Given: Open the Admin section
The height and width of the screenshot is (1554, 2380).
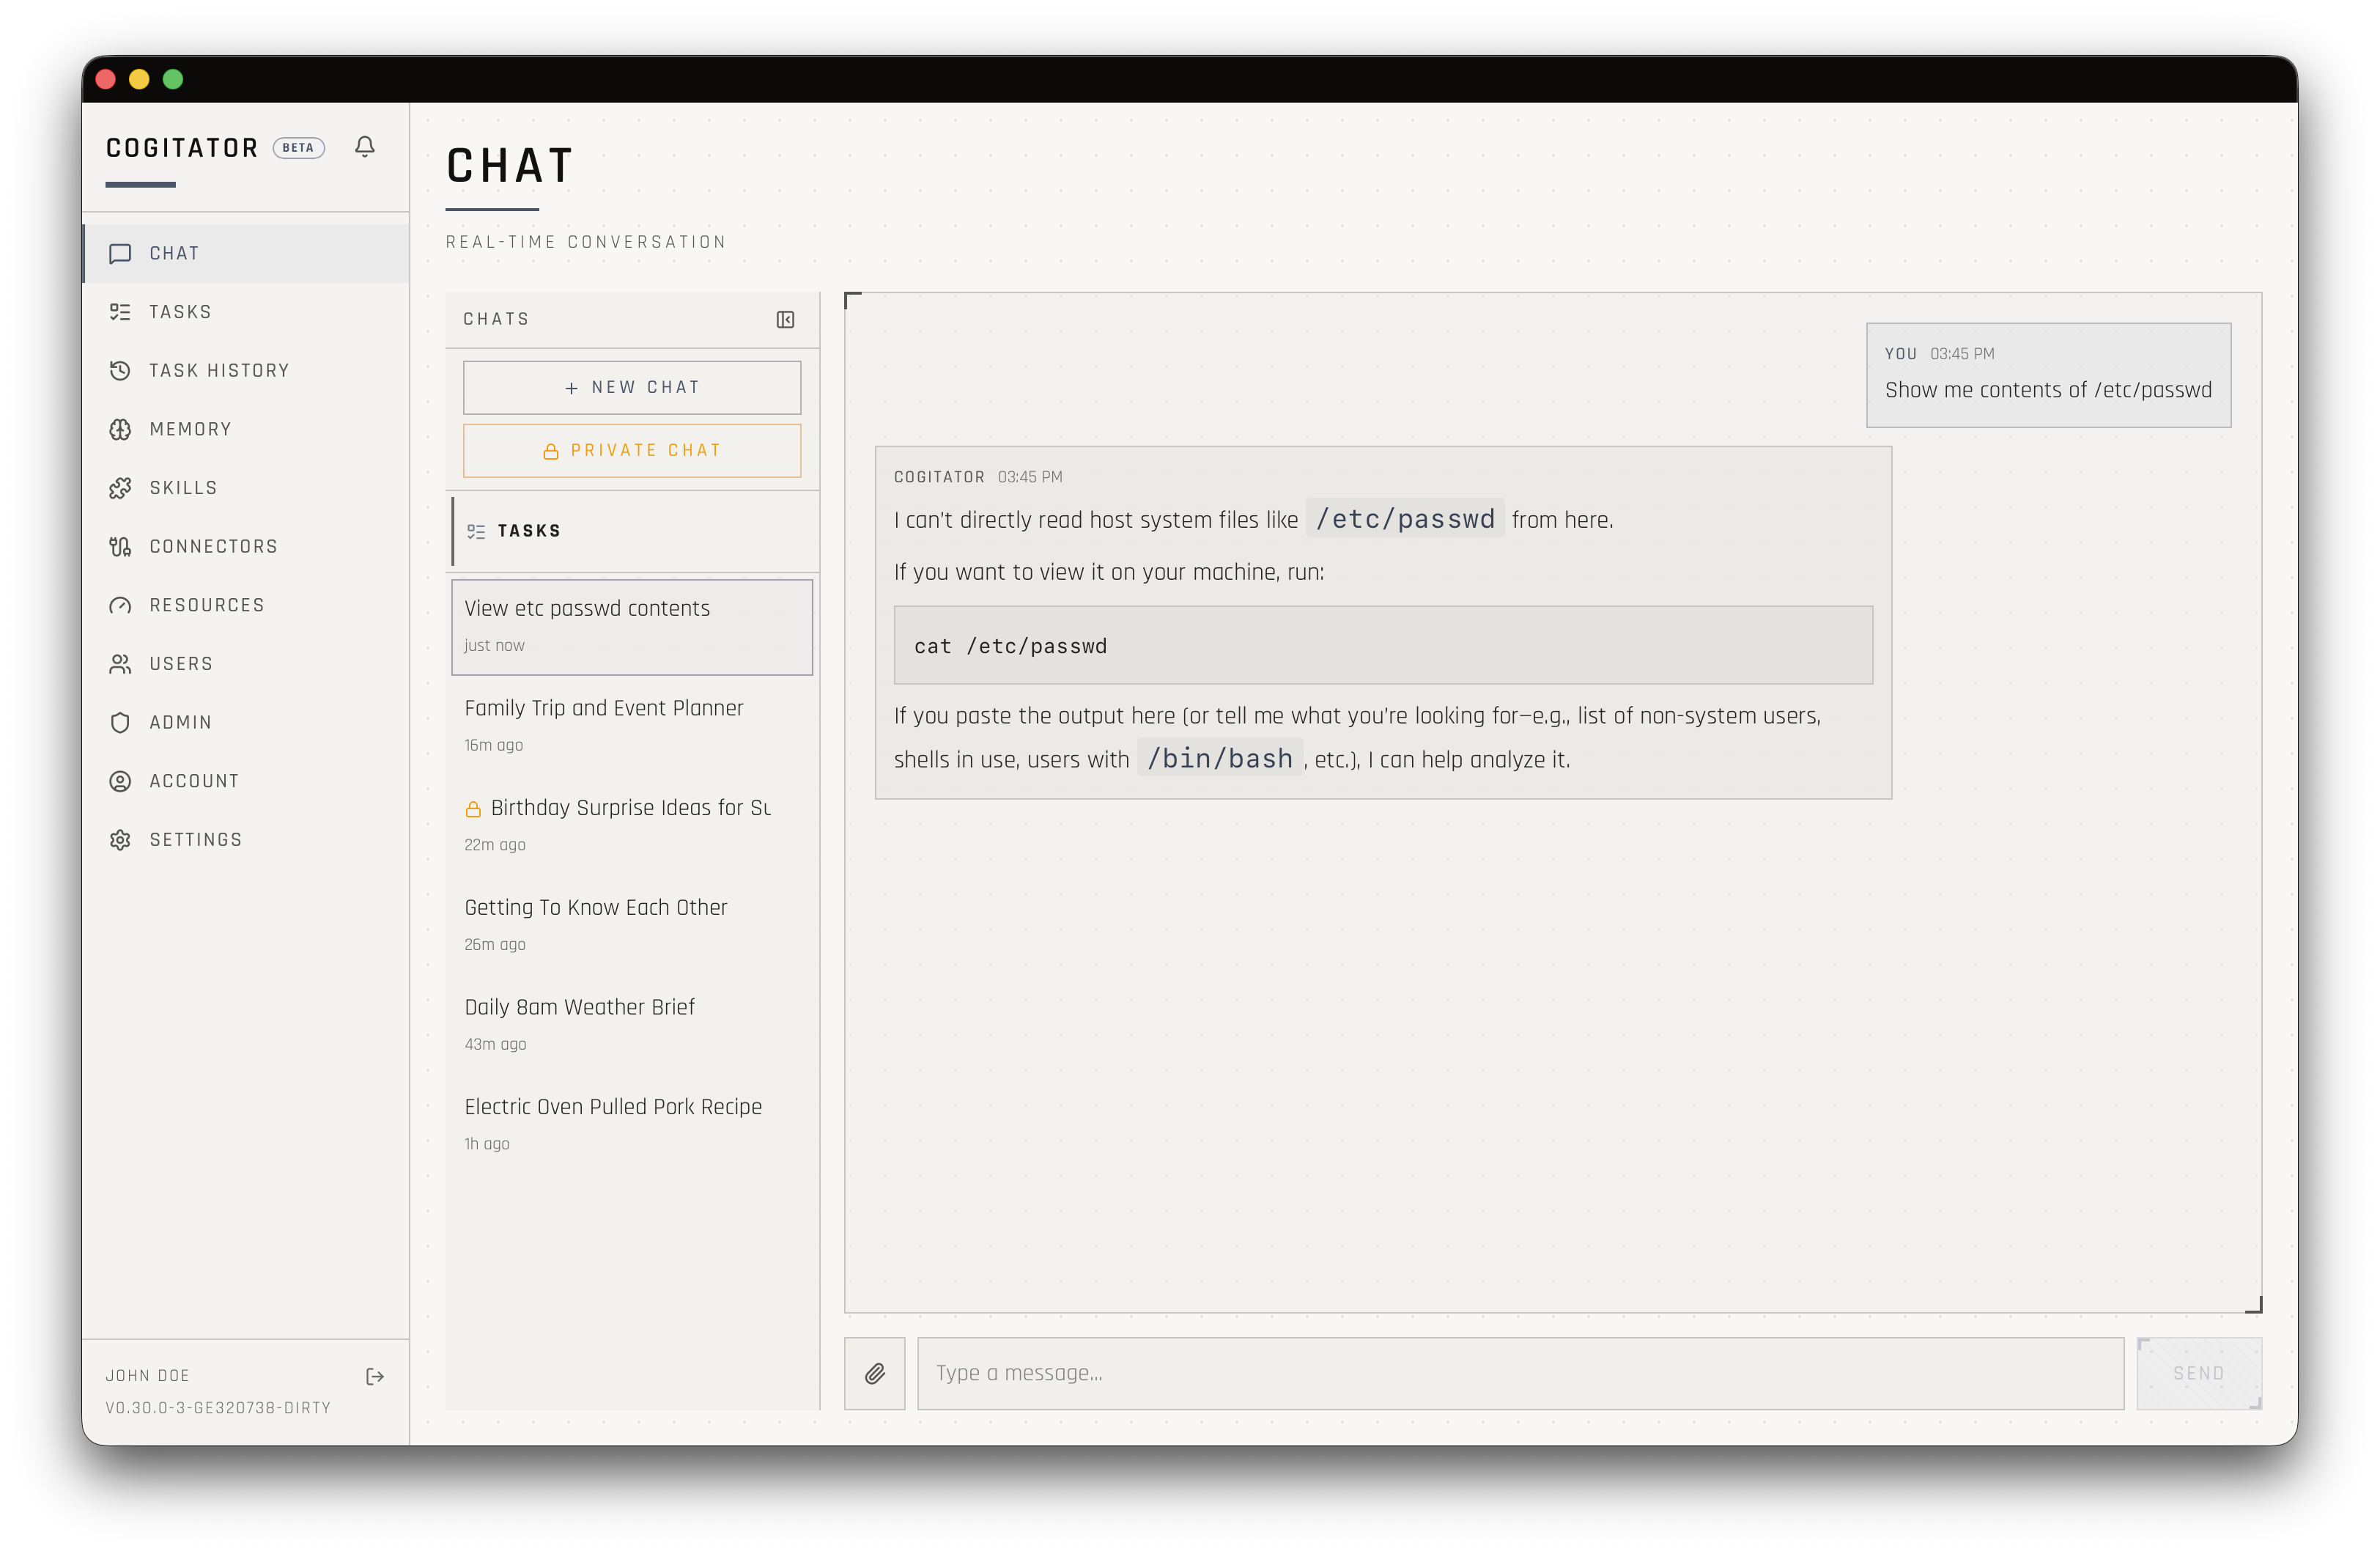Looking at the screenshot, I should pyautogui.click(x=246, y=723).
